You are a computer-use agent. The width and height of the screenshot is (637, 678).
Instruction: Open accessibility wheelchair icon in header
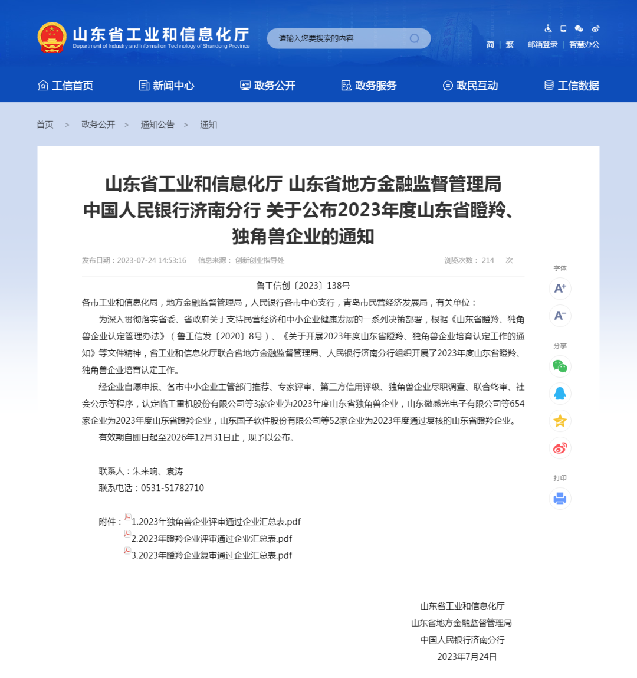point(548,28)
